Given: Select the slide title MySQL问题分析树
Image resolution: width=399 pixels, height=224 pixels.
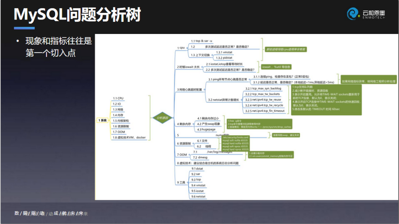Looking at the screenshot, I should coord(77,14).
